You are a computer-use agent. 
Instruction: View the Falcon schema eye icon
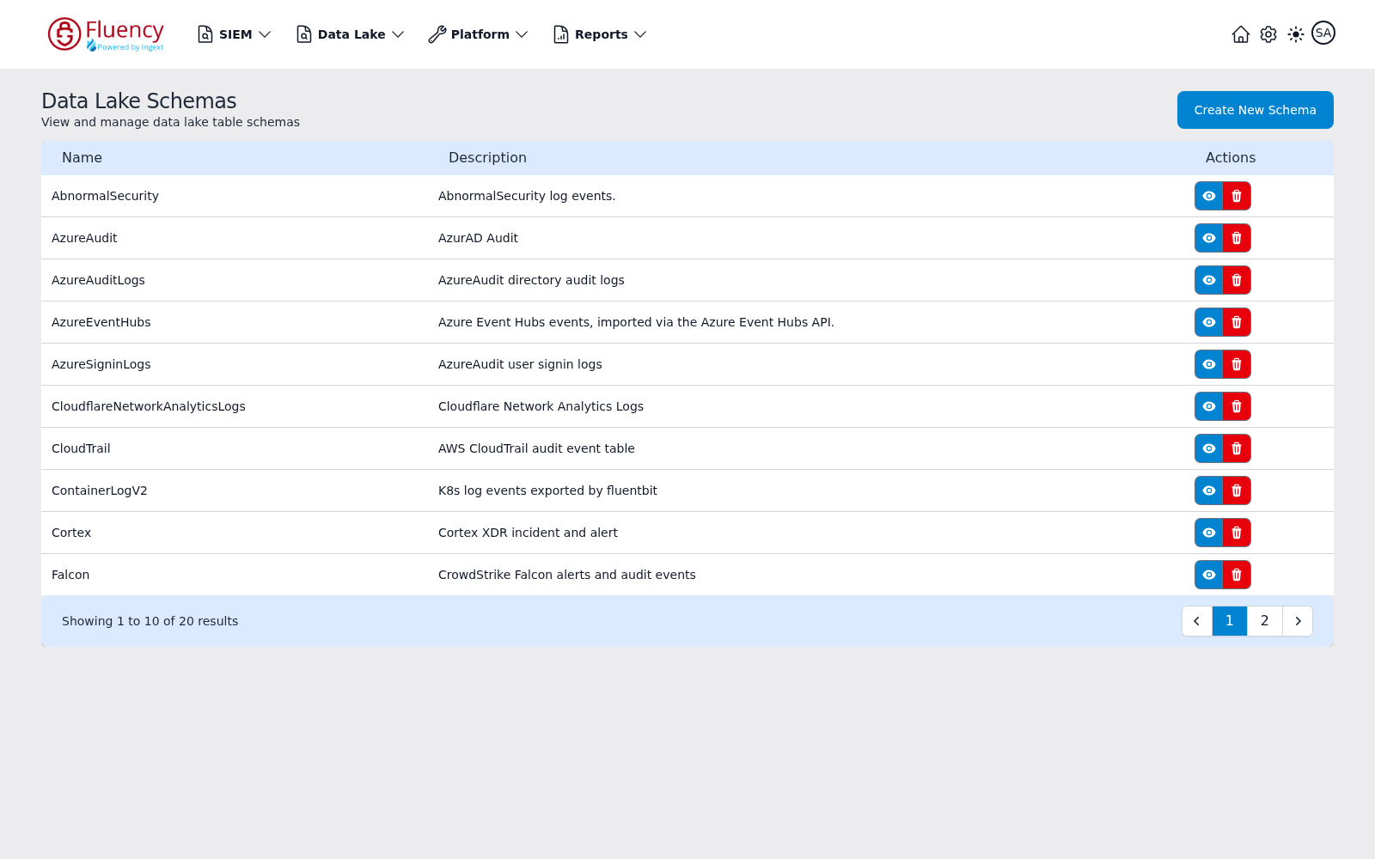coord(1209,575)
